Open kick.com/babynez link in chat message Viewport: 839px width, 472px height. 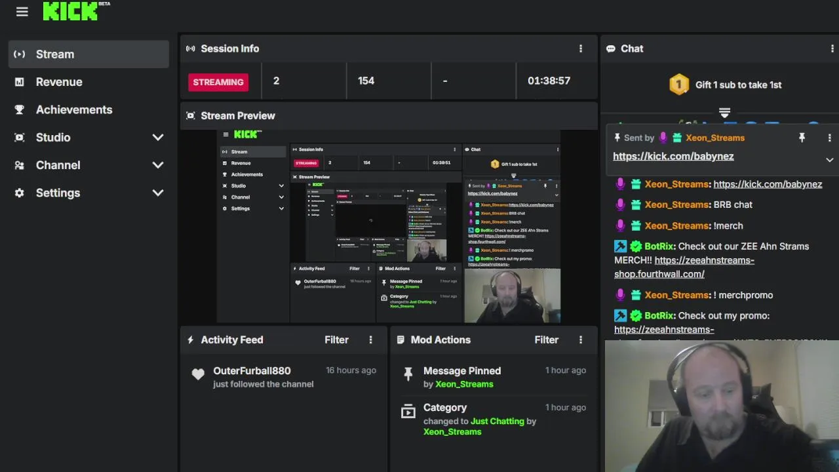768,184
